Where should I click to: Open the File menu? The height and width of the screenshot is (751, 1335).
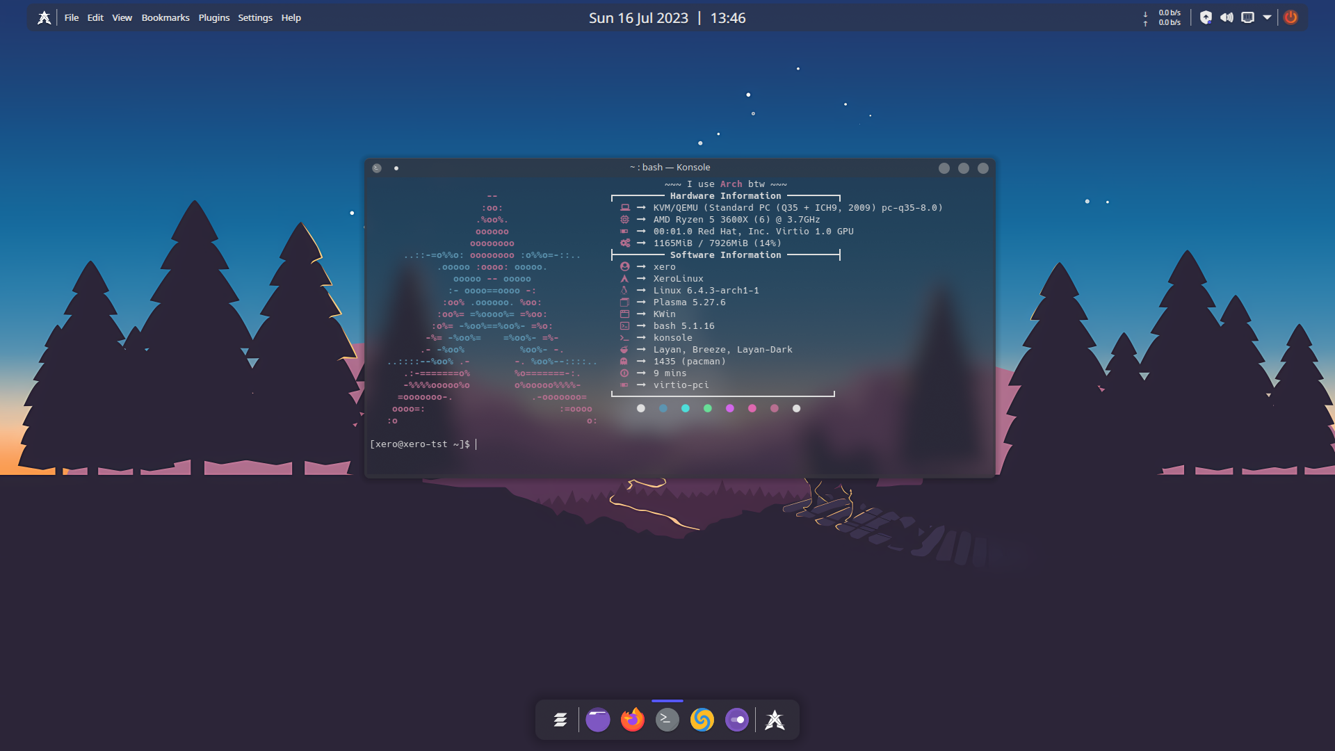tap(72, 17)
